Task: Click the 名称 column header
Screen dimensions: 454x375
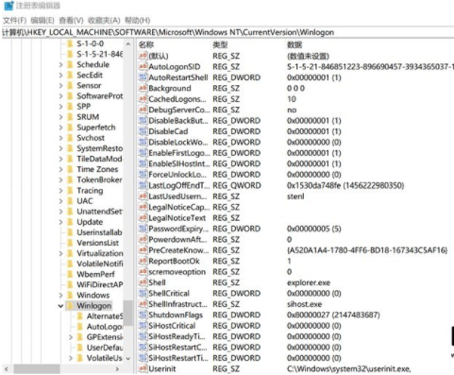Action: (146, 44)
